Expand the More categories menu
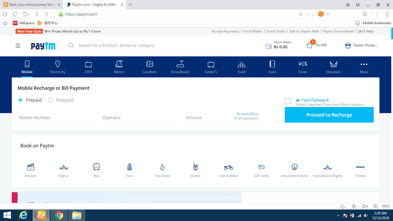This screenshot has width=393, height=221. [364, 67]
